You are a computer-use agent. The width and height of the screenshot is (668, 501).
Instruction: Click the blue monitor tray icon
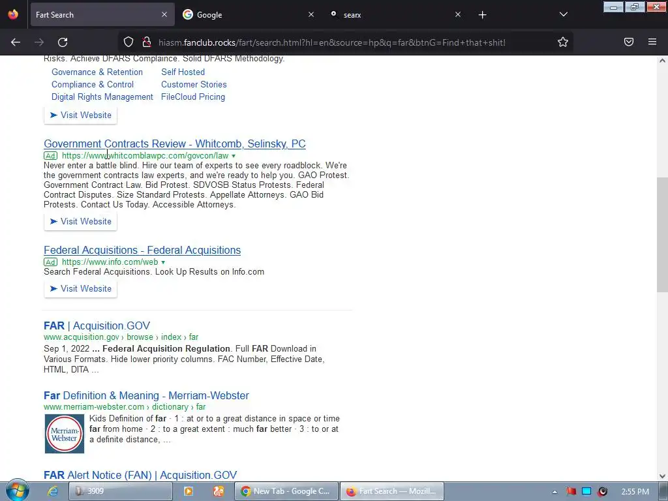[x=586, y=491]
